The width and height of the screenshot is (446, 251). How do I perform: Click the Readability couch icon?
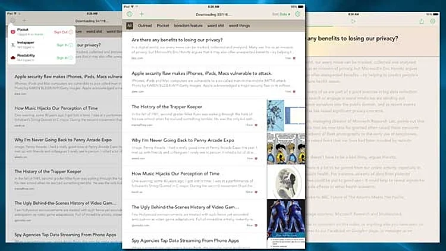(13, 57)
